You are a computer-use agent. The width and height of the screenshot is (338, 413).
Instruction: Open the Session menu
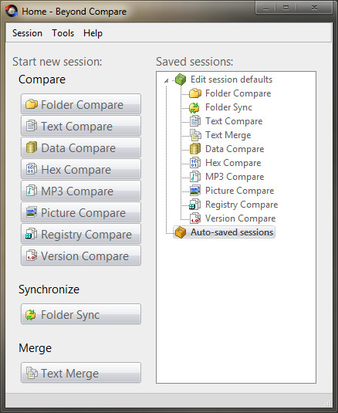pos(27,33)
